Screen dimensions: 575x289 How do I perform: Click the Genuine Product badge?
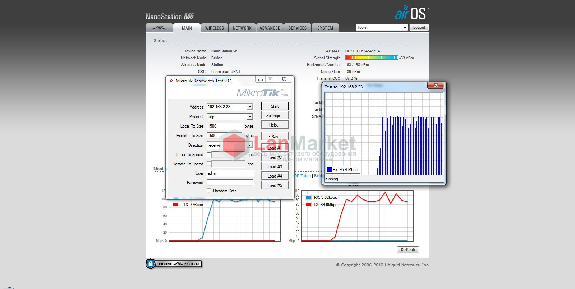(174, 264)
